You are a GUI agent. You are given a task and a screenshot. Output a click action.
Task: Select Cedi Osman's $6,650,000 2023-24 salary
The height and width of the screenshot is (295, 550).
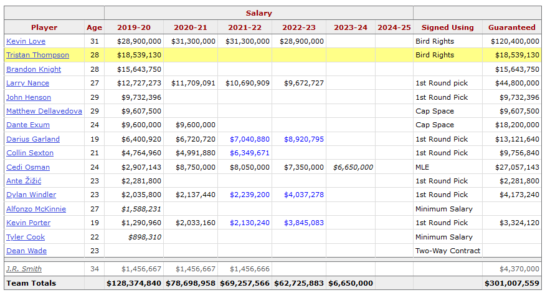[x=353, y=167]
